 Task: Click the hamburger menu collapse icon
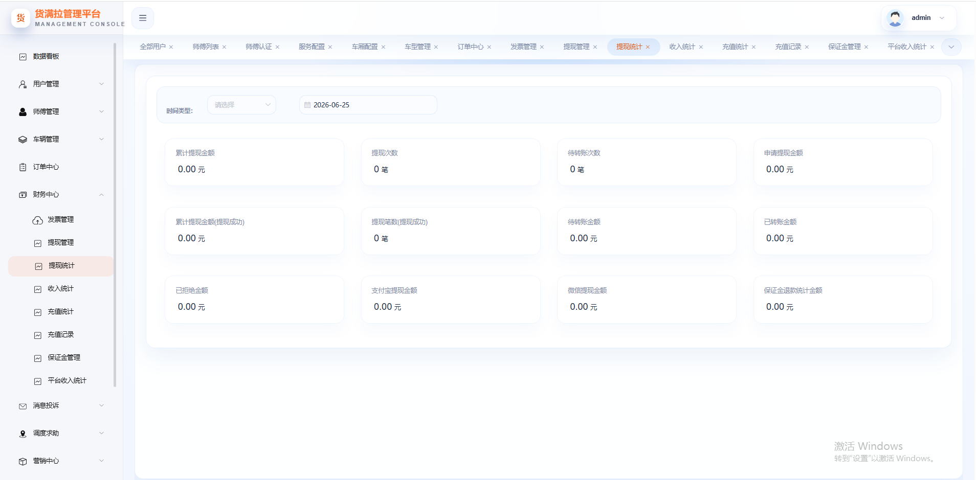coord(143,18)
